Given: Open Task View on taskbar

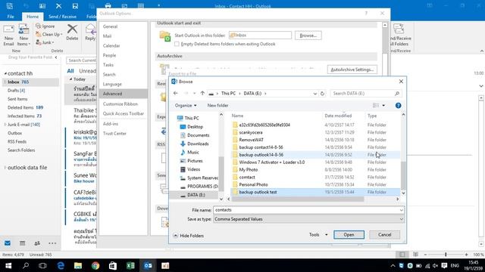Looking at the screenshot, I should 42,265.
